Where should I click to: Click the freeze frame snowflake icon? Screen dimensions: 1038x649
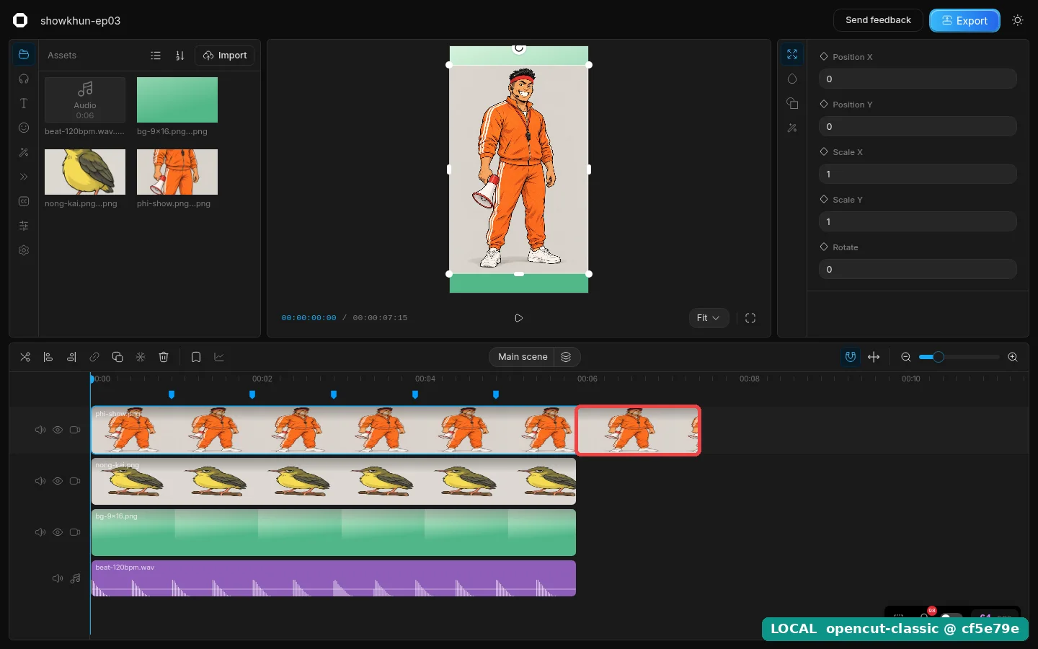click(x=141, y=357)
